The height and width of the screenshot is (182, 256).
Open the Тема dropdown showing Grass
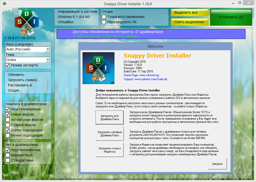click(28, 60)
